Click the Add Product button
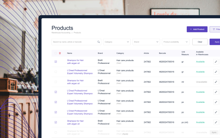The height and width of the screenshot is (138, 220). [197, 29]
